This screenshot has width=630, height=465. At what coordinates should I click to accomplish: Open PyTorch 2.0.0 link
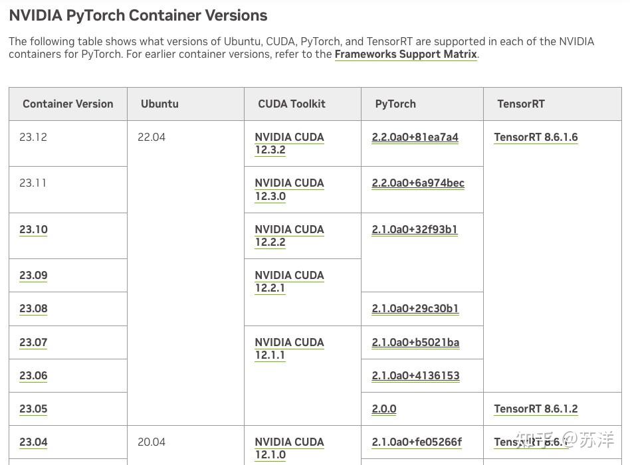pos(384,409)
